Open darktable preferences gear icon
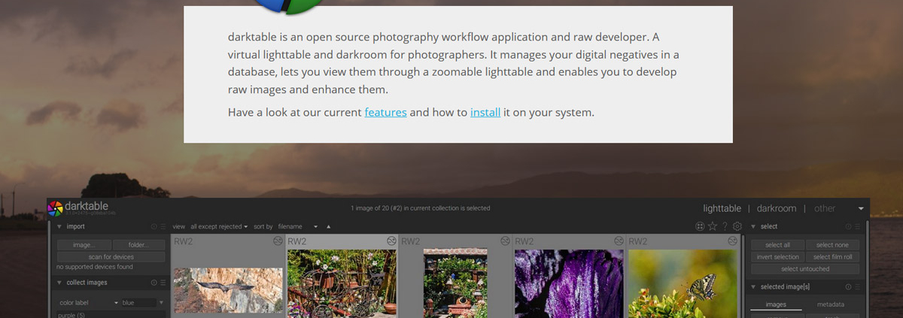The height and width of the screenshot is (318, 903). pyautogui.click(x=737, y=226)
